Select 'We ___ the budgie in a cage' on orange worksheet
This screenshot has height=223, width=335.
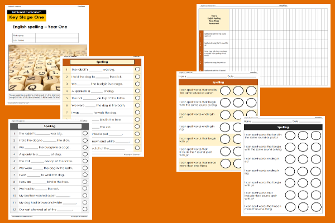[x=97, y=84]
